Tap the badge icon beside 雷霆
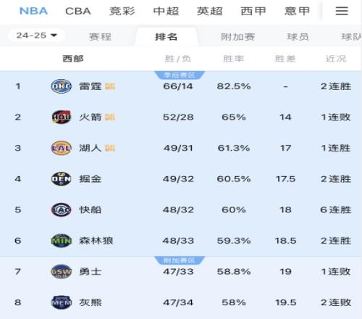 coord(110,86)
